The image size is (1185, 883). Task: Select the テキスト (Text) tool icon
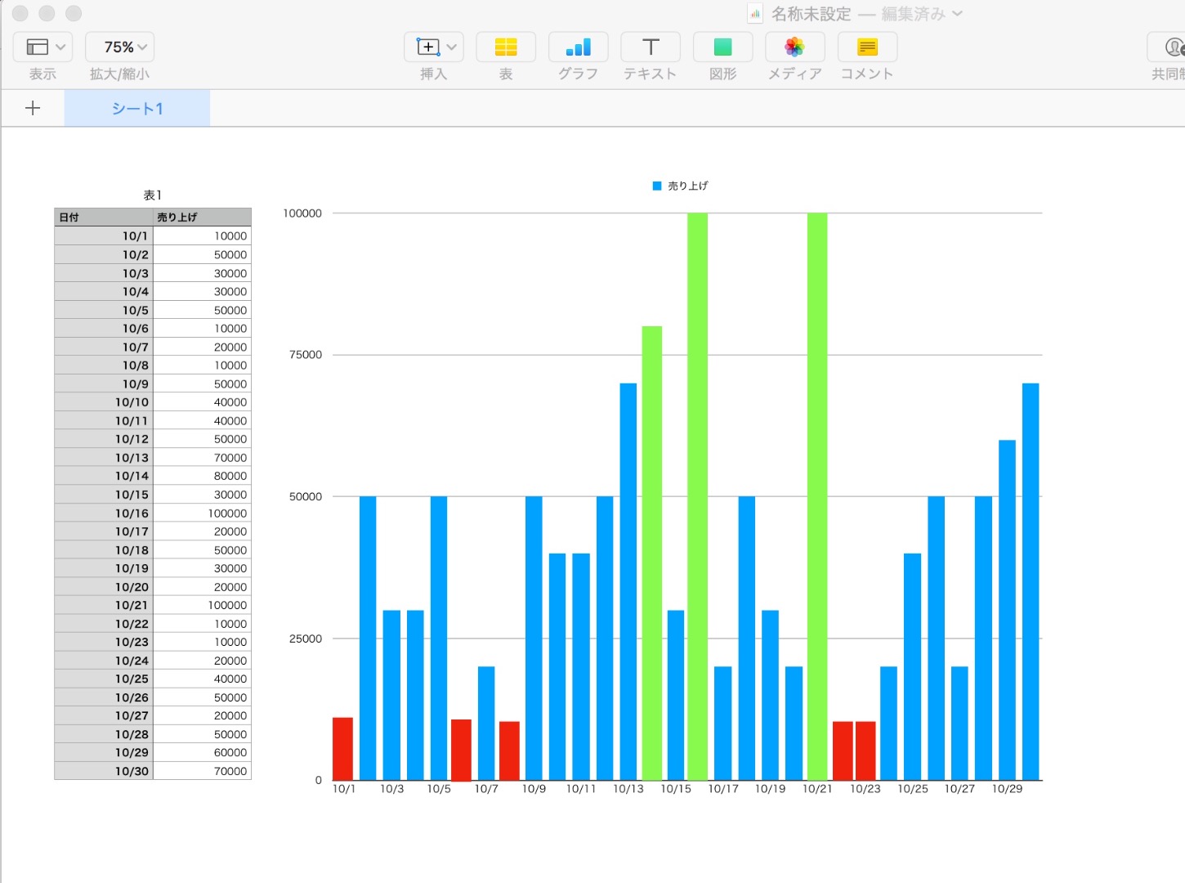651,47
